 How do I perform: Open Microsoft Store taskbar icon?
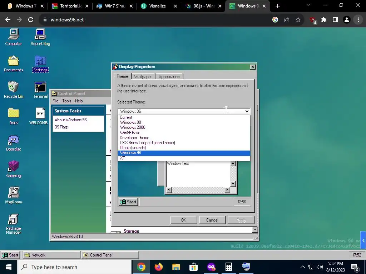[194, 267]
